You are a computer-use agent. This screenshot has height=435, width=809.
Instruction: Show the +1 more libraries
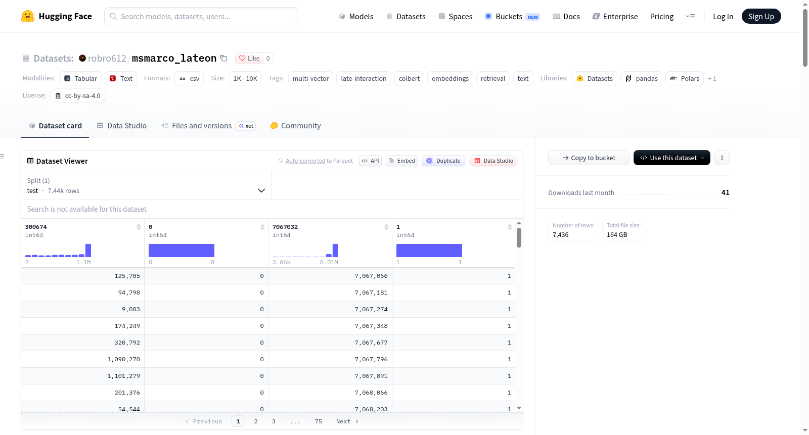click(712, 79)
